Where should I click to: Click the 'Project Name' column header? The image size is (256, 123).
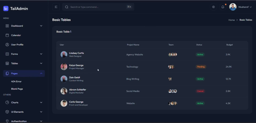[133, 45]
